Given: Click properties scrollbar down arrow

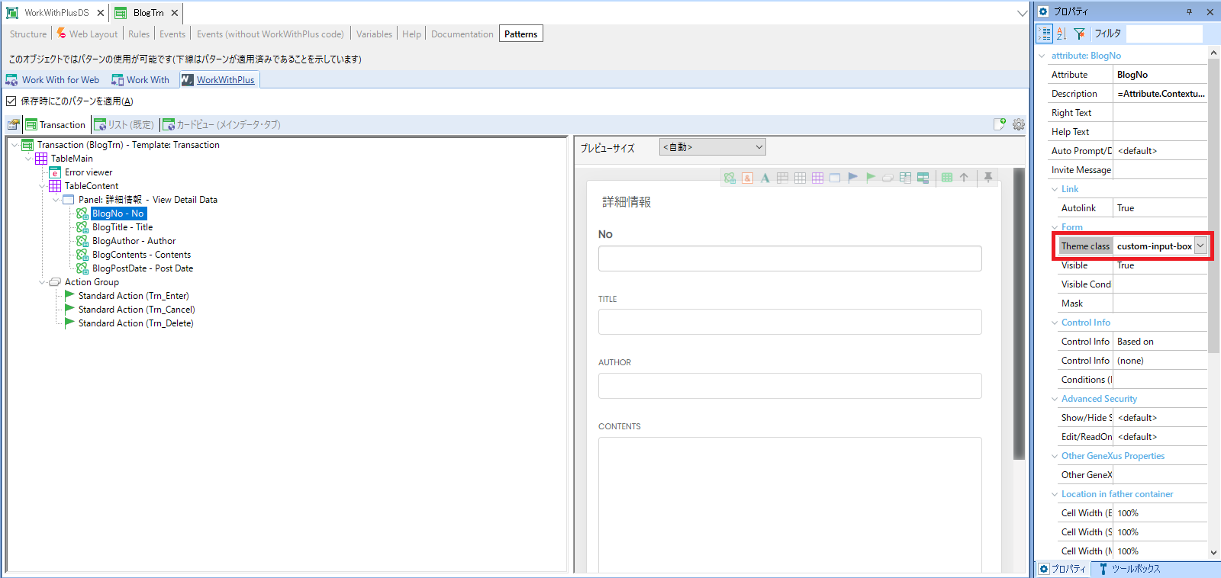Looking at the screenshot, I should [x=1213, y=552].
